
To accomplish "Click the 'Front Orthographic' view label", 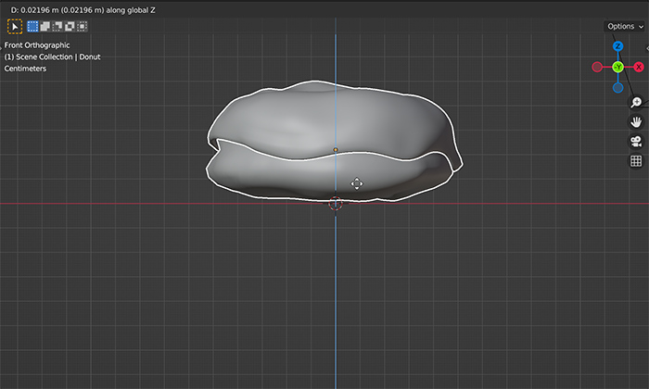I will [37, 45].
